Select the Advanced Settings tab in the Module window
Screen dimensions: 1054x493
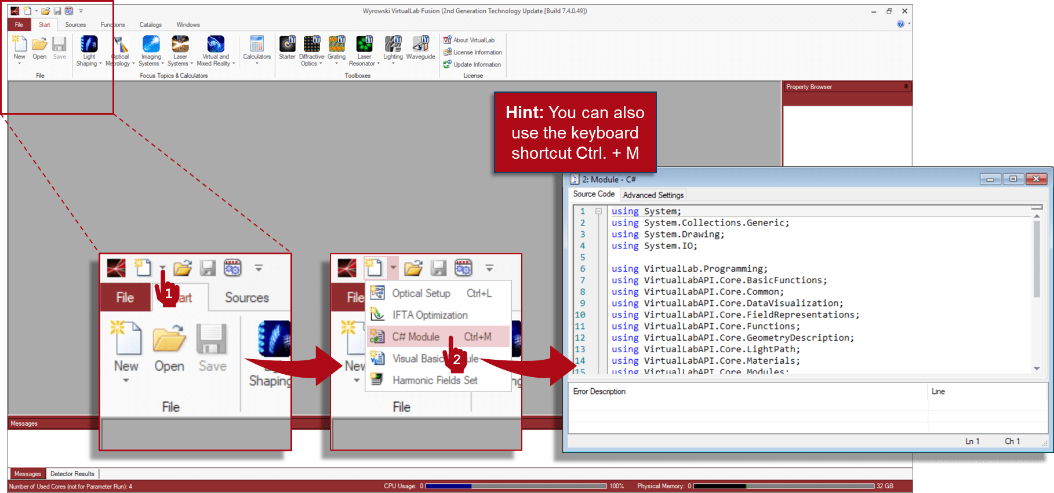[653, 195]
